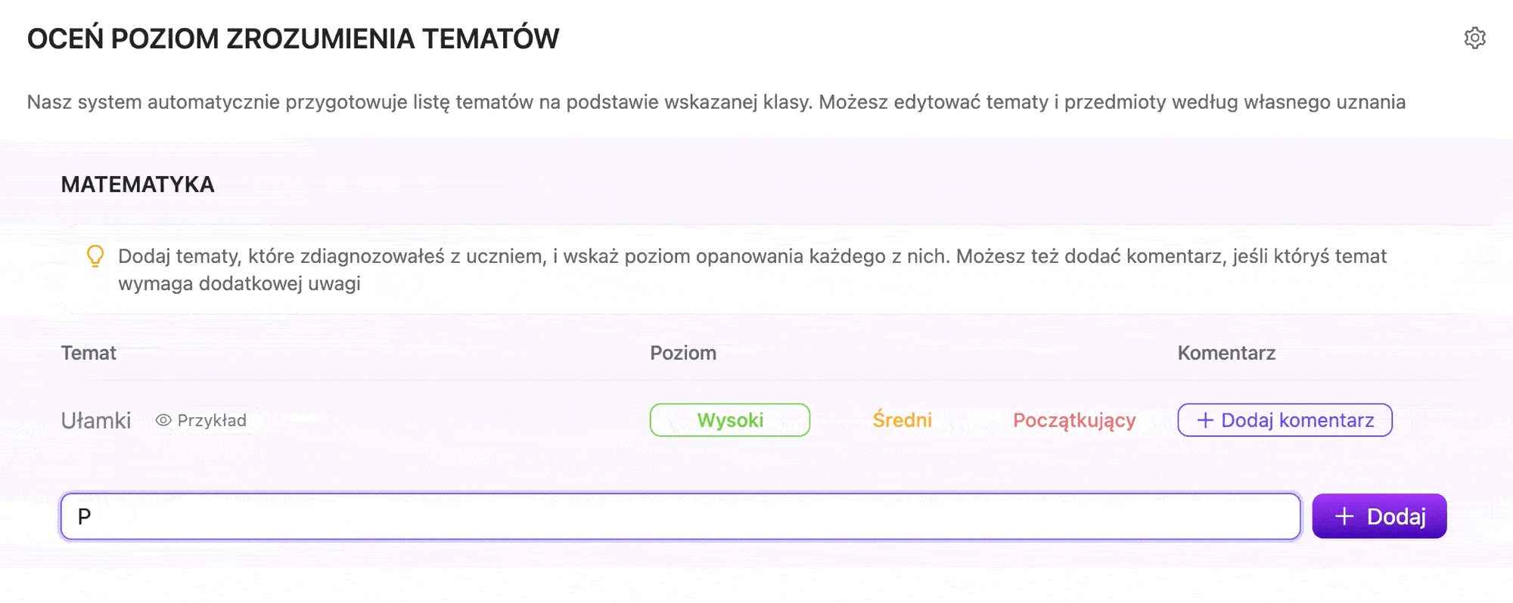The width and height of the screenshot is (1513, 603).
Task: Select the Ułamki topic name
Action: click(96, 420)
